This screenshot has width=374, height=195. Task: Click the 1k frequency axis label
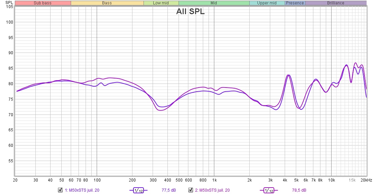click(214, 180)
